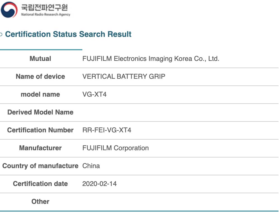Select the Derived Model Name label
The width and height of the screenshot is (279, 215).
(x=40, y=112)
